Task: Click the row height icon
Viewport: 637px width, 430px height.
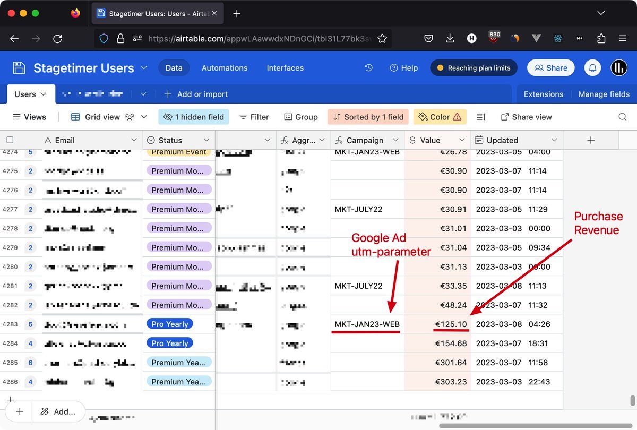Action: tap(481, 117)
